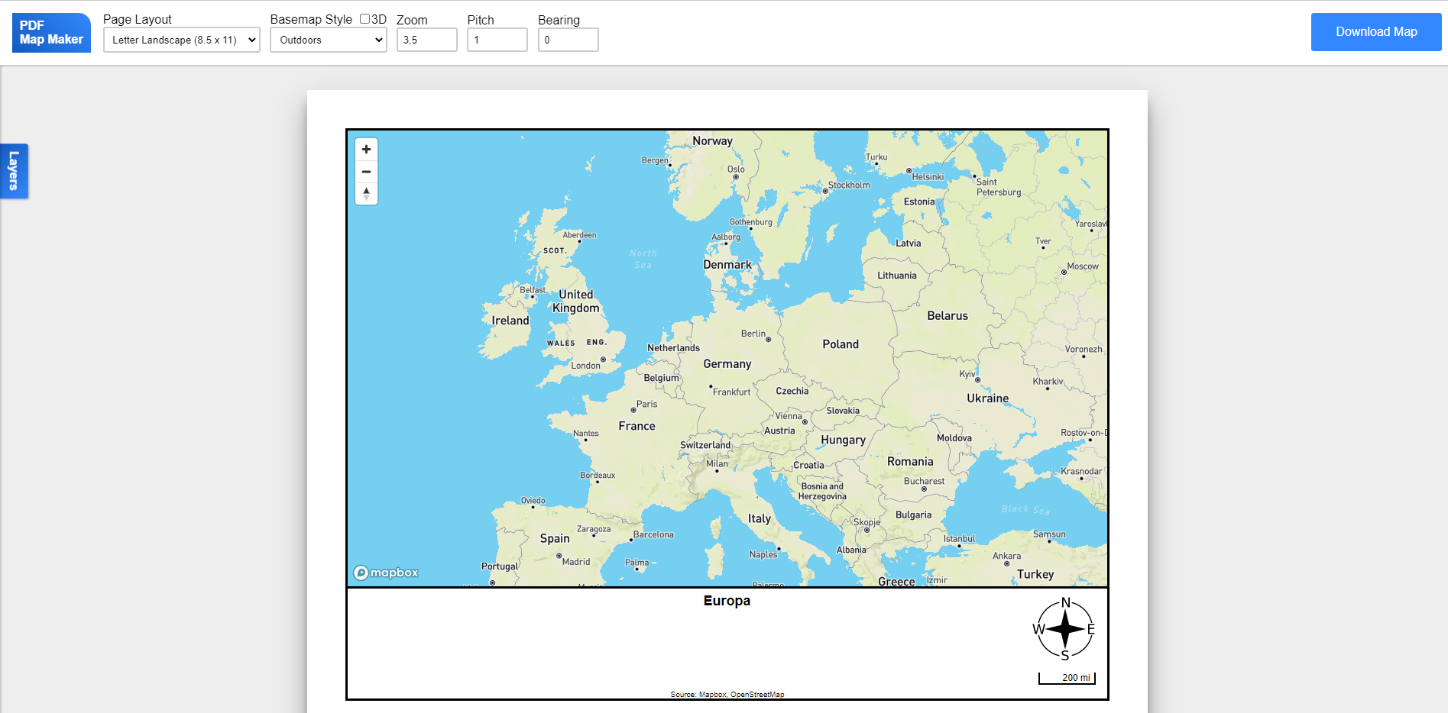This screenshot has width=1448, height=713.
Task: Click the PDF Map Maker logo
Action: pos(50,32)
